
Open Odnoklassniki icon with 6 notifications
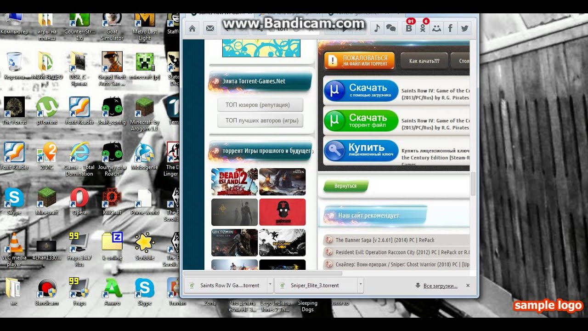pos(423,28)
